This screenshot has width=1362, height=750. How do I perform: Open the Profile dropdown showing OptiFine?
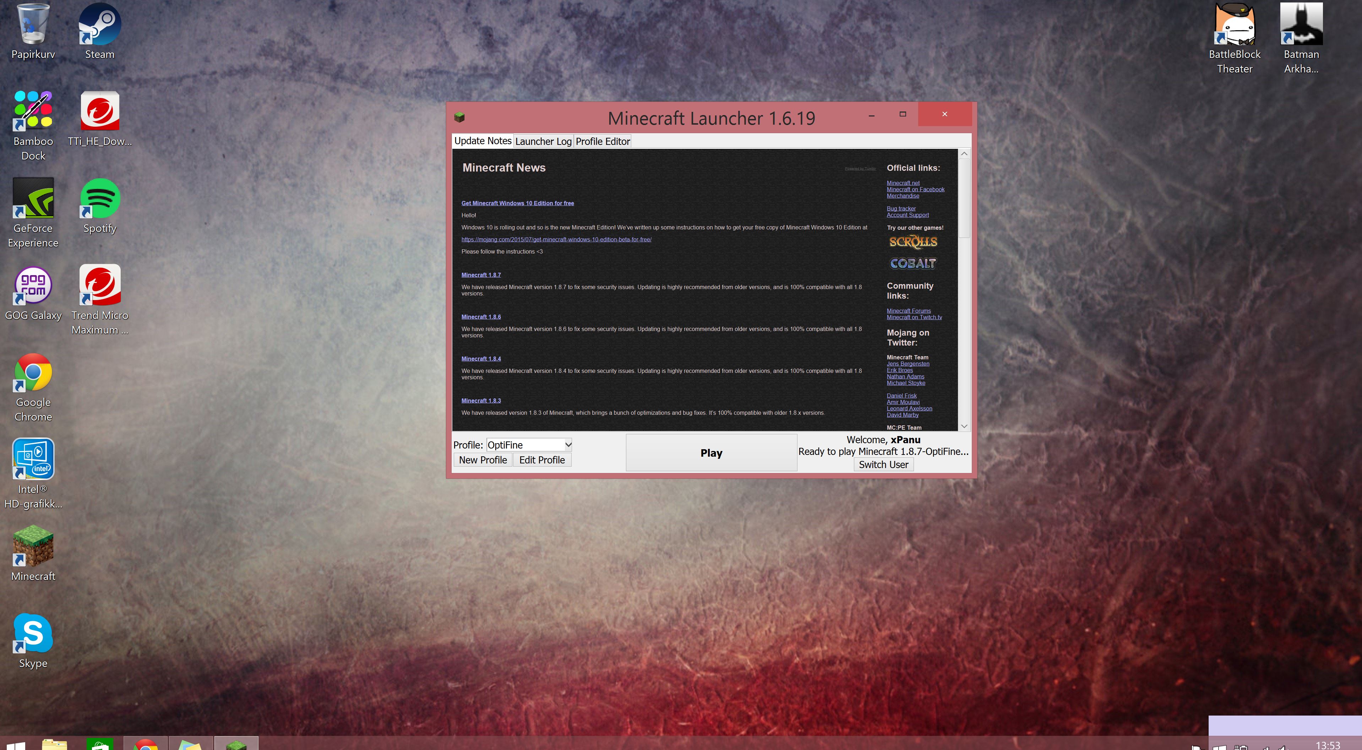click(x=529, y=445)
